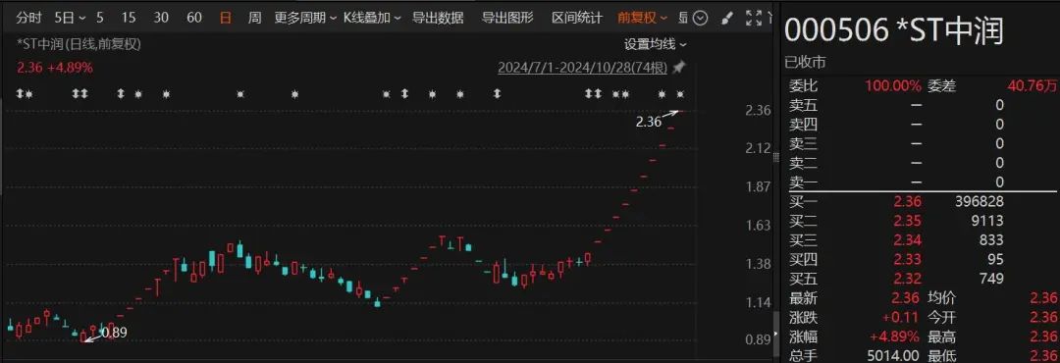The height and width of the screenshot is (363, 1060).
Task: Click the 买五 price 2.32
Action: (907, 279)
